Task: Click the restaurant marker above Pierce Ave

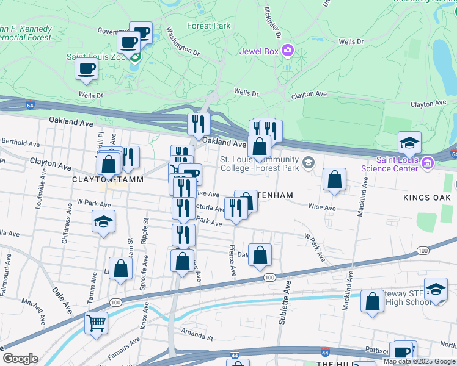Action: [236, 209]
